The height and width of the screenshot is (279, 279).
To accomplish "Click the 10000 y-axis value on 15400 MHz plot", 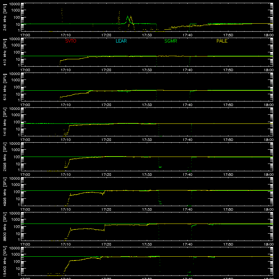I will coord(15,248).
